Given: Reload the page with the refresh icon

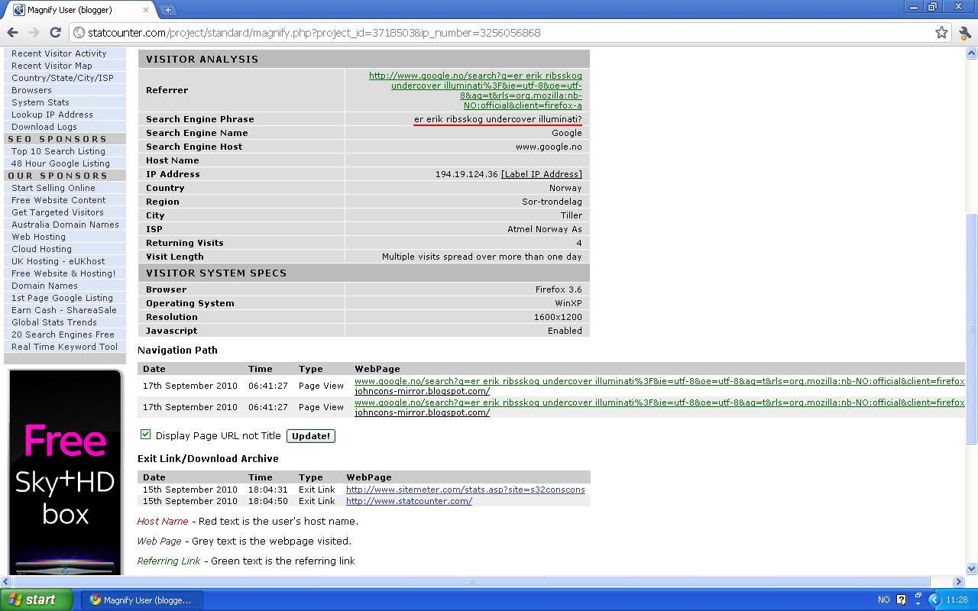Looking at the screenshot, I should 55,32.
